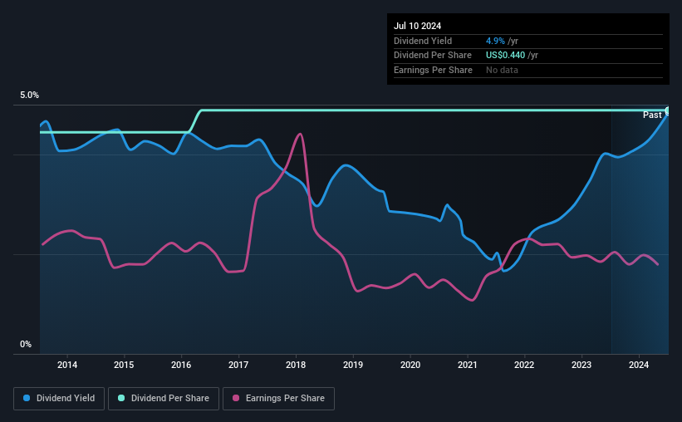Select the 2018 axis label
682x422 pixels.
[296, 365]
